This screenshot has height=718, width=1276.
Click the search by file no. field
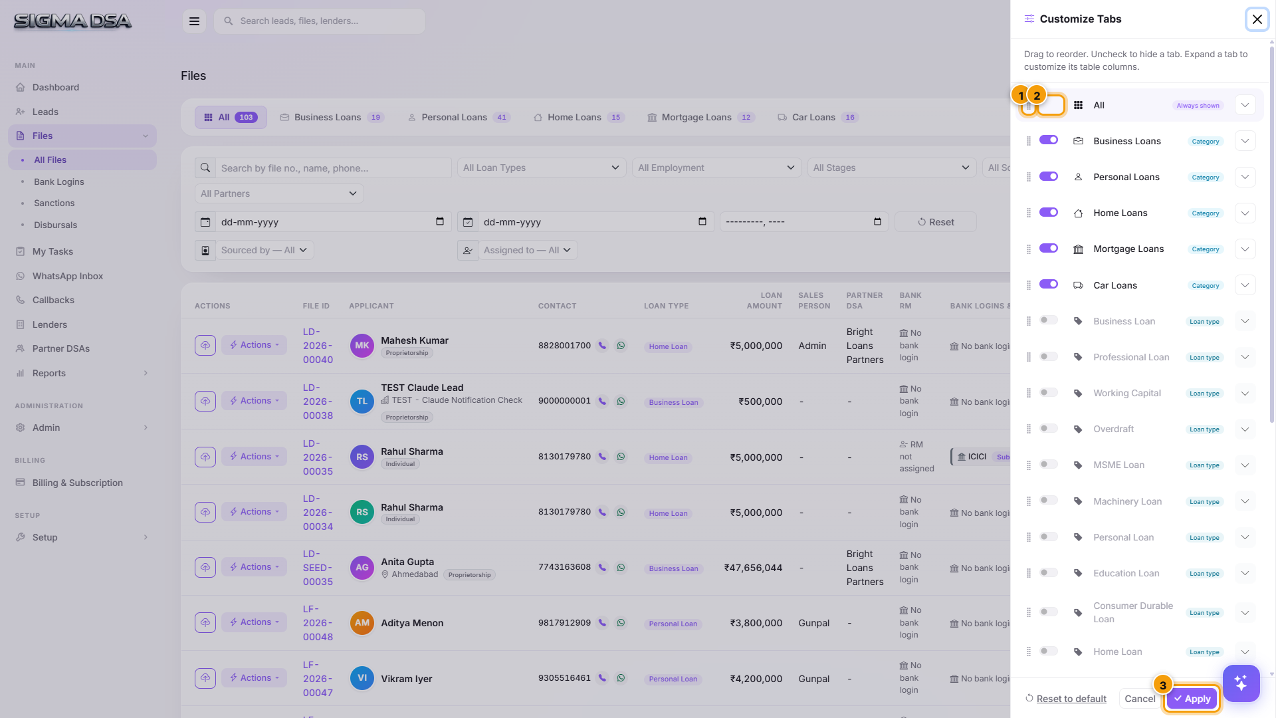[333, 168]
